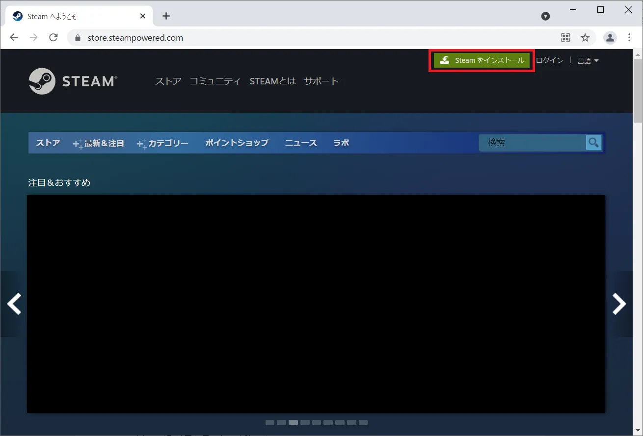643x436 pixels.
Task: Click the 注目&おすすめ heading text
Action: click(x=59, y=182)
